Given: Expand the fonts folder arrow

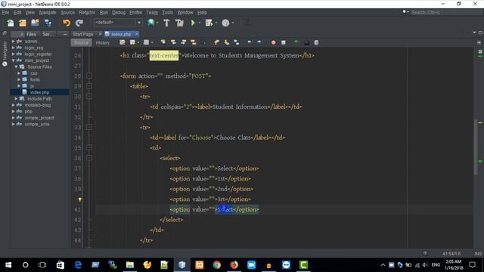Looking at the screenshot, I should pos(19,79).
